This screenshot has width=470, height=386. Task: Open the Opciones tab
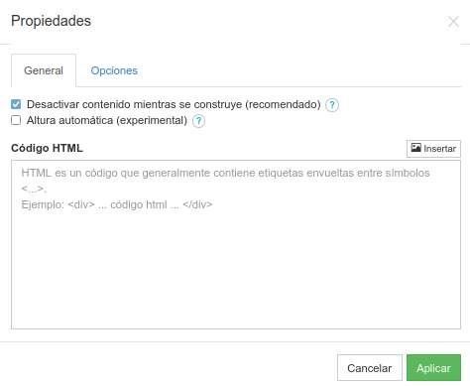(x=114, y=70)
